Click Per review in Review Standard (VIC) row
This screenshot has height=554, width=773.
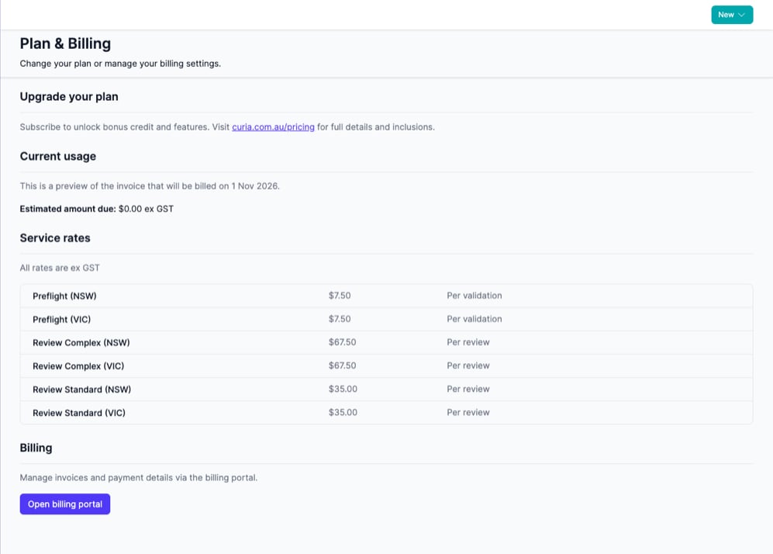click(468, 412)
